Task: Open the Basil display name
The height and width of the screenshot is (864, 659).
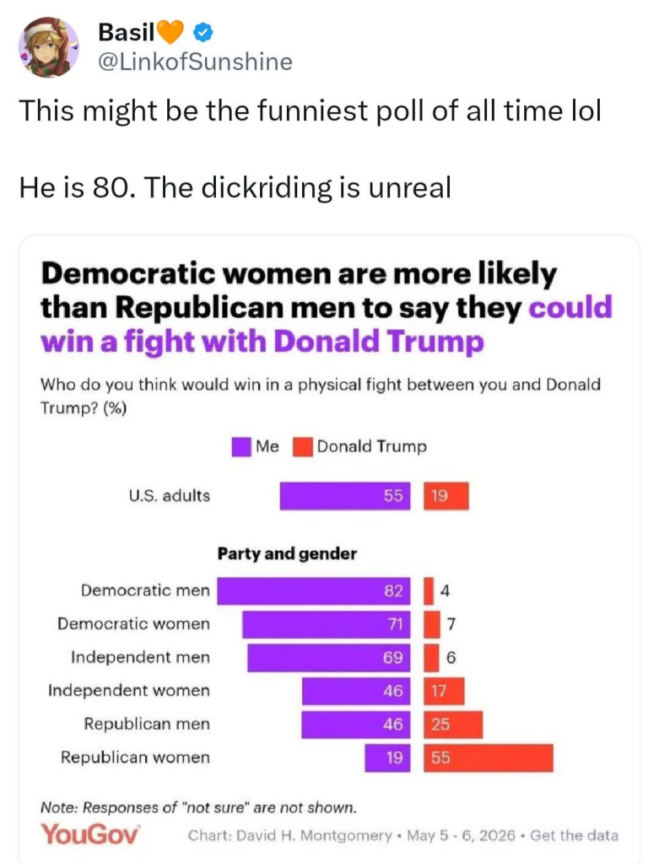Action: pyautogui.click(x=127, y=33)
